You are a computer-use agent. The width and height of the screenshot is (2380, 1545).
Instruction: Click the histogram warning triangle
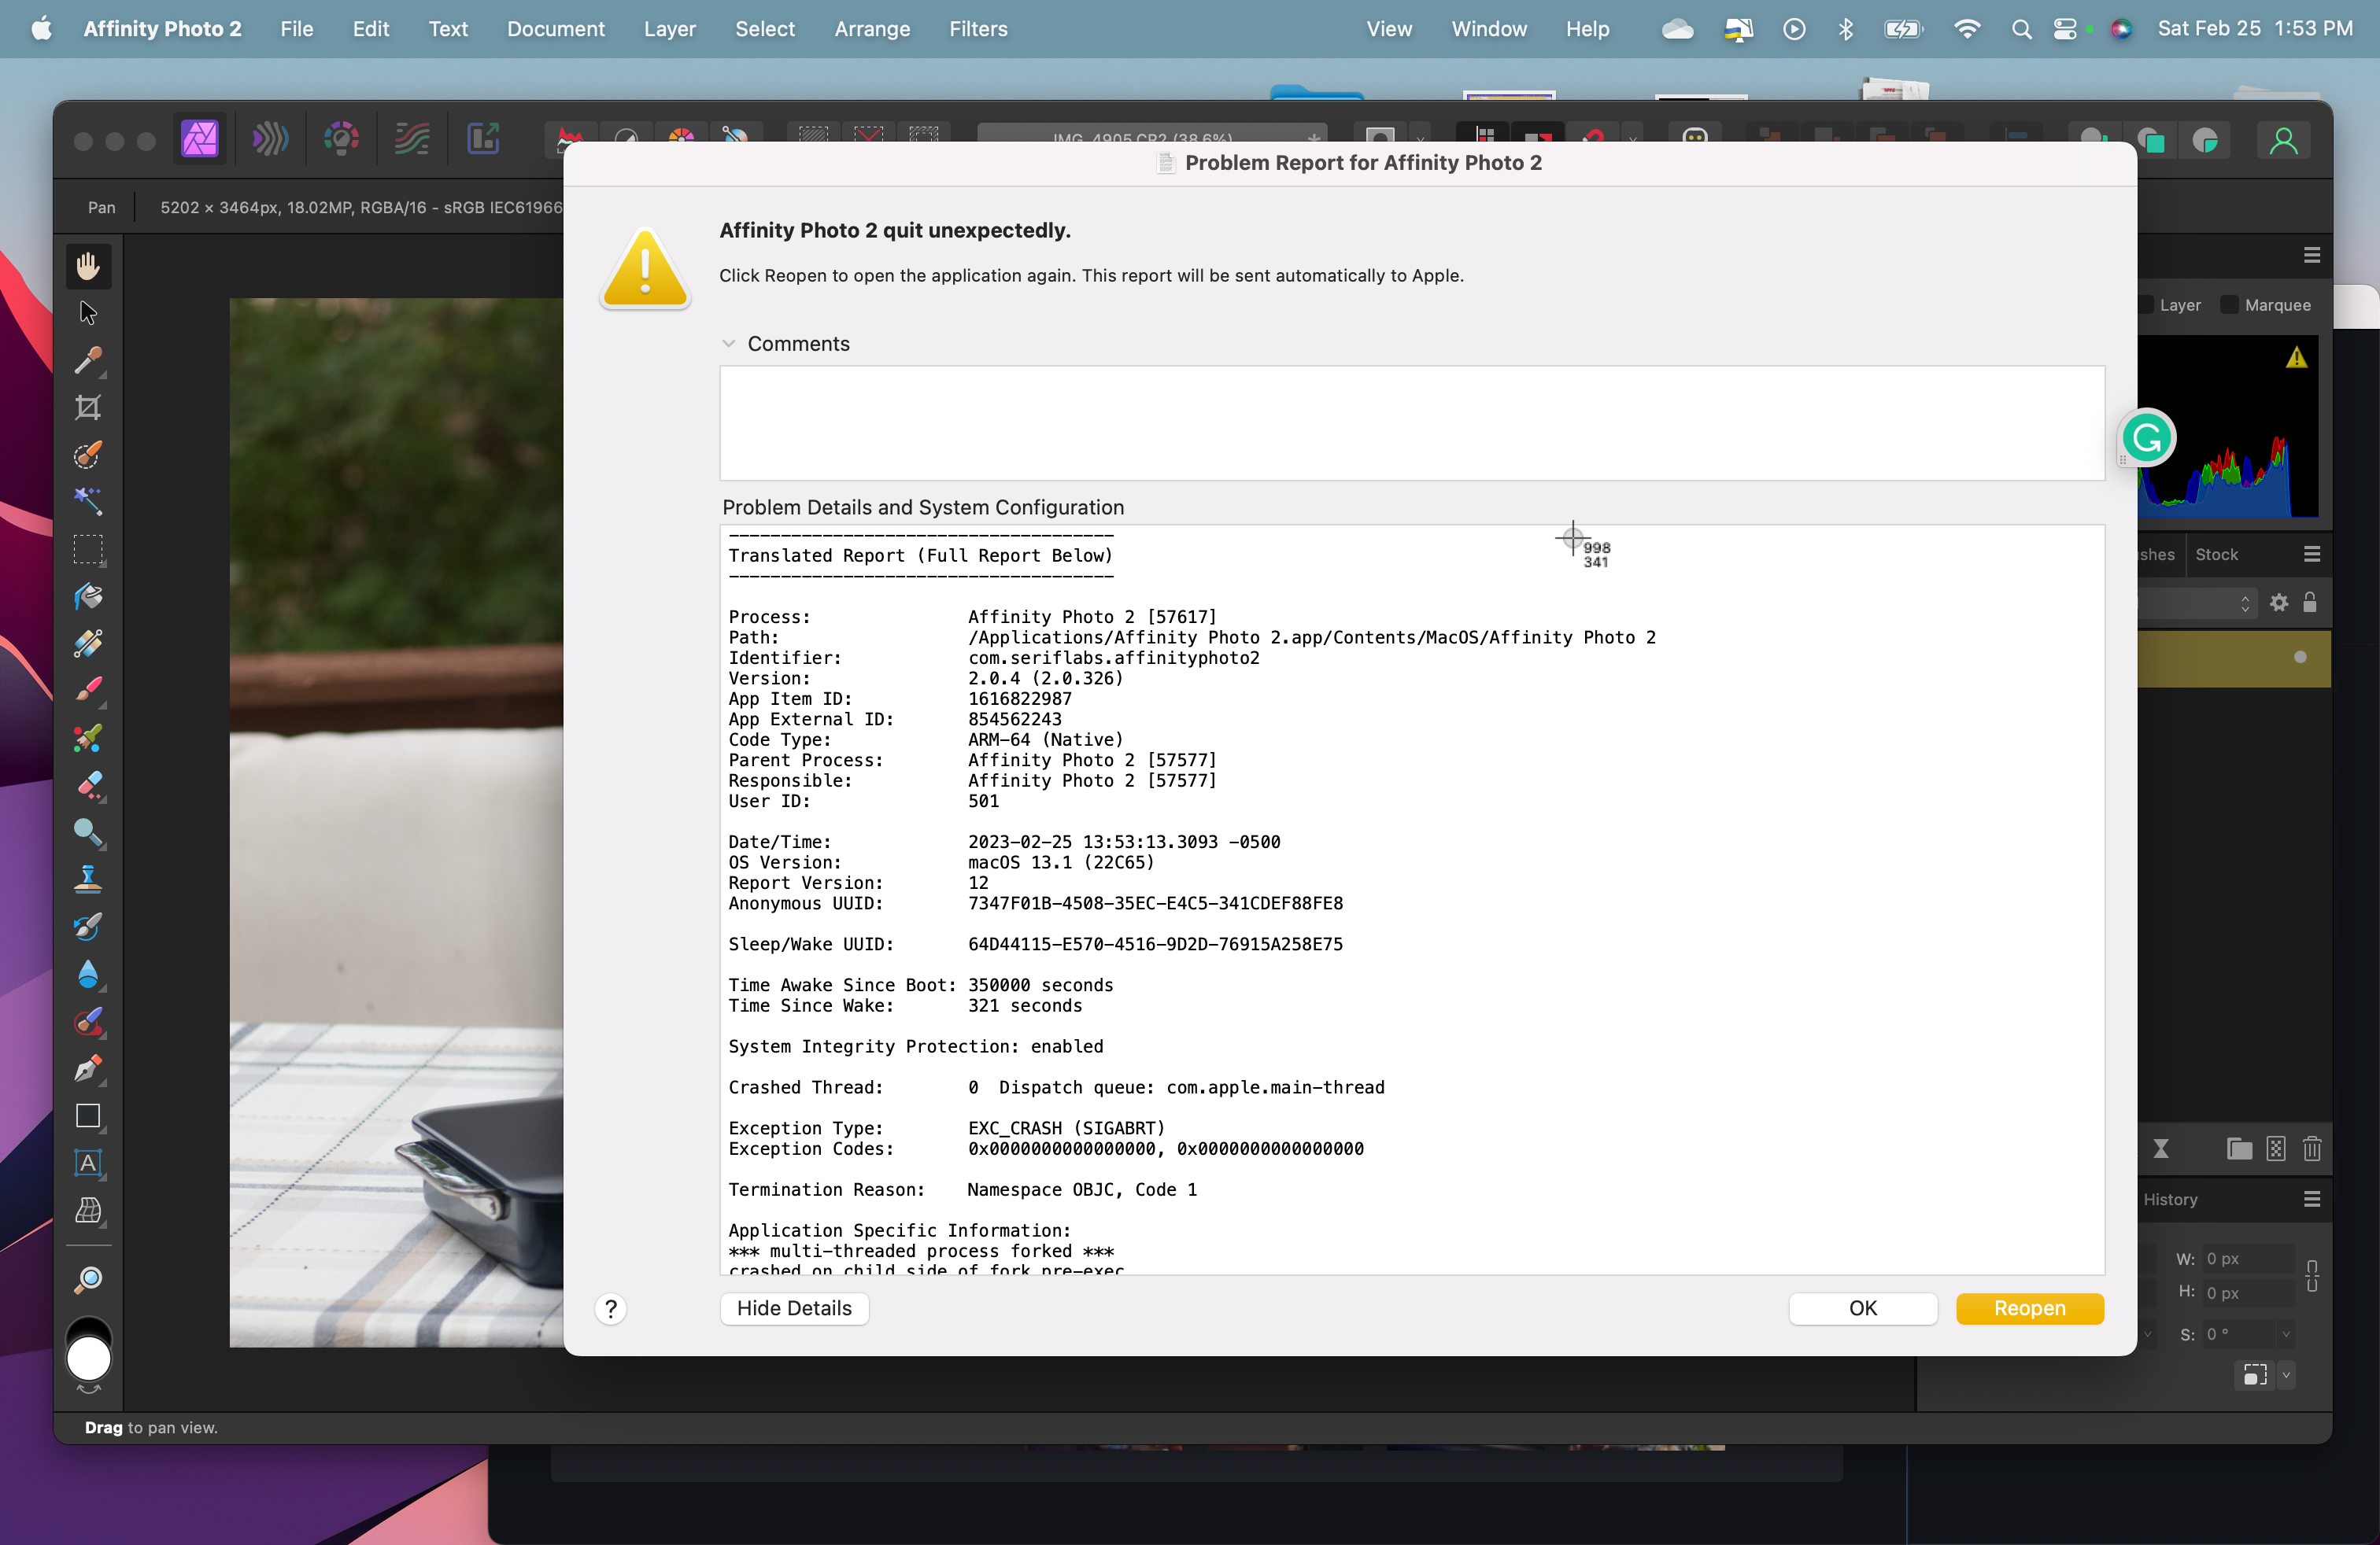2296,358
